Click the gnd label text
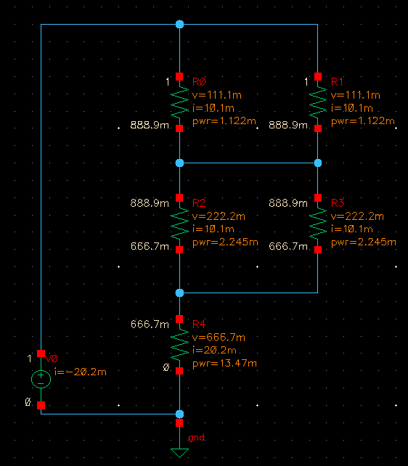Image resolution: width=408 pixels, height=466 pixels. coord(197,438)
